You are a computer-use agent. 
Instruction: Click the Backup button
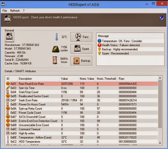click(x=81, y=61)
